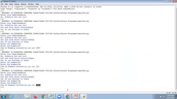Click the Show desktop strip
This screenshot has width=177, height=99.
click(x=176, y=97)
